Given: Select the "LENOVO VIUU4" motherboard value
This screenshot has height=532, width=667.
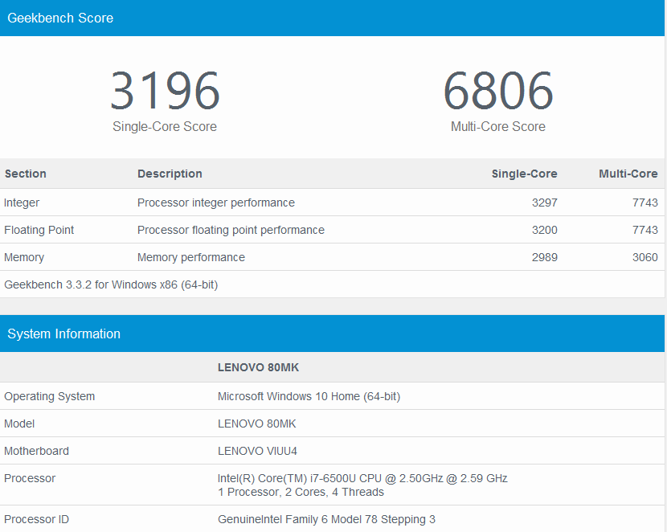Looking at the screenshot, I should 257,451.
